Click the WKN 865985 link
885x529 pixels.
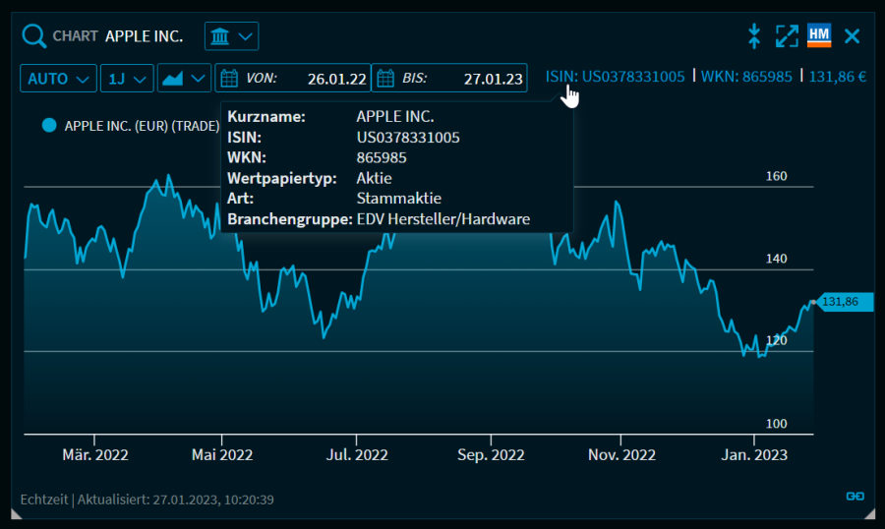click(746, 76)
